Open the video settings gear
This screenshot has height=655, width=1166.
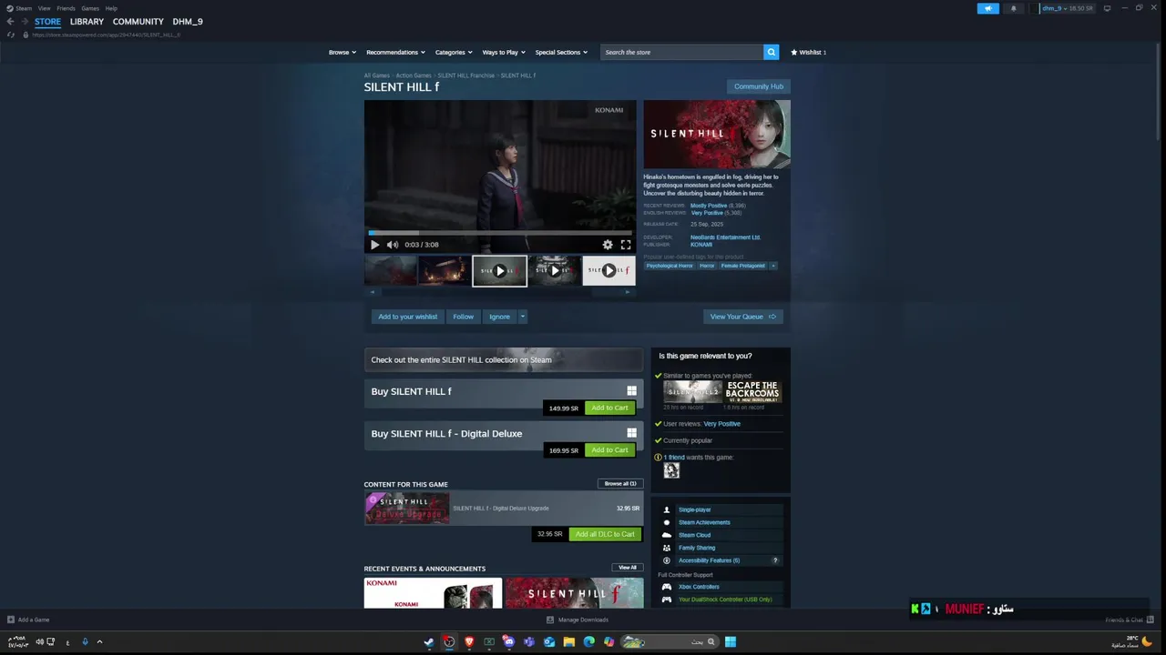click(x=608, y=245)
